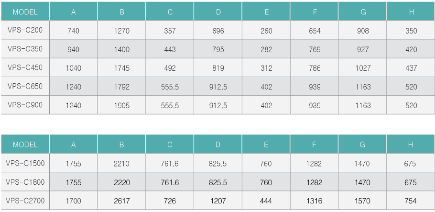The height and width of the screenshot is (212, 435).
Task: Select the 1570 value in the VPS-C2700 row
Action: tap(362, 201)
